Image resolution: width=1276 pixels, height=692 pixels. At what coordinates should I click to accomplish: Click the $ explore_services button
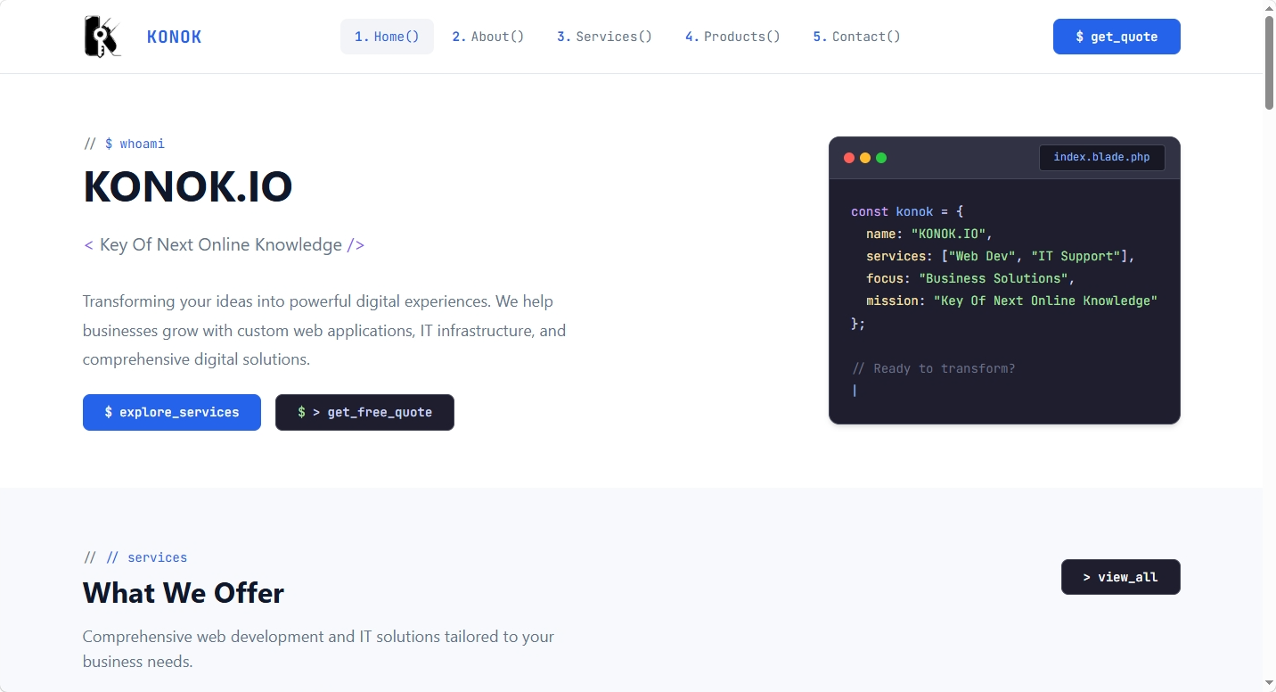172,412
